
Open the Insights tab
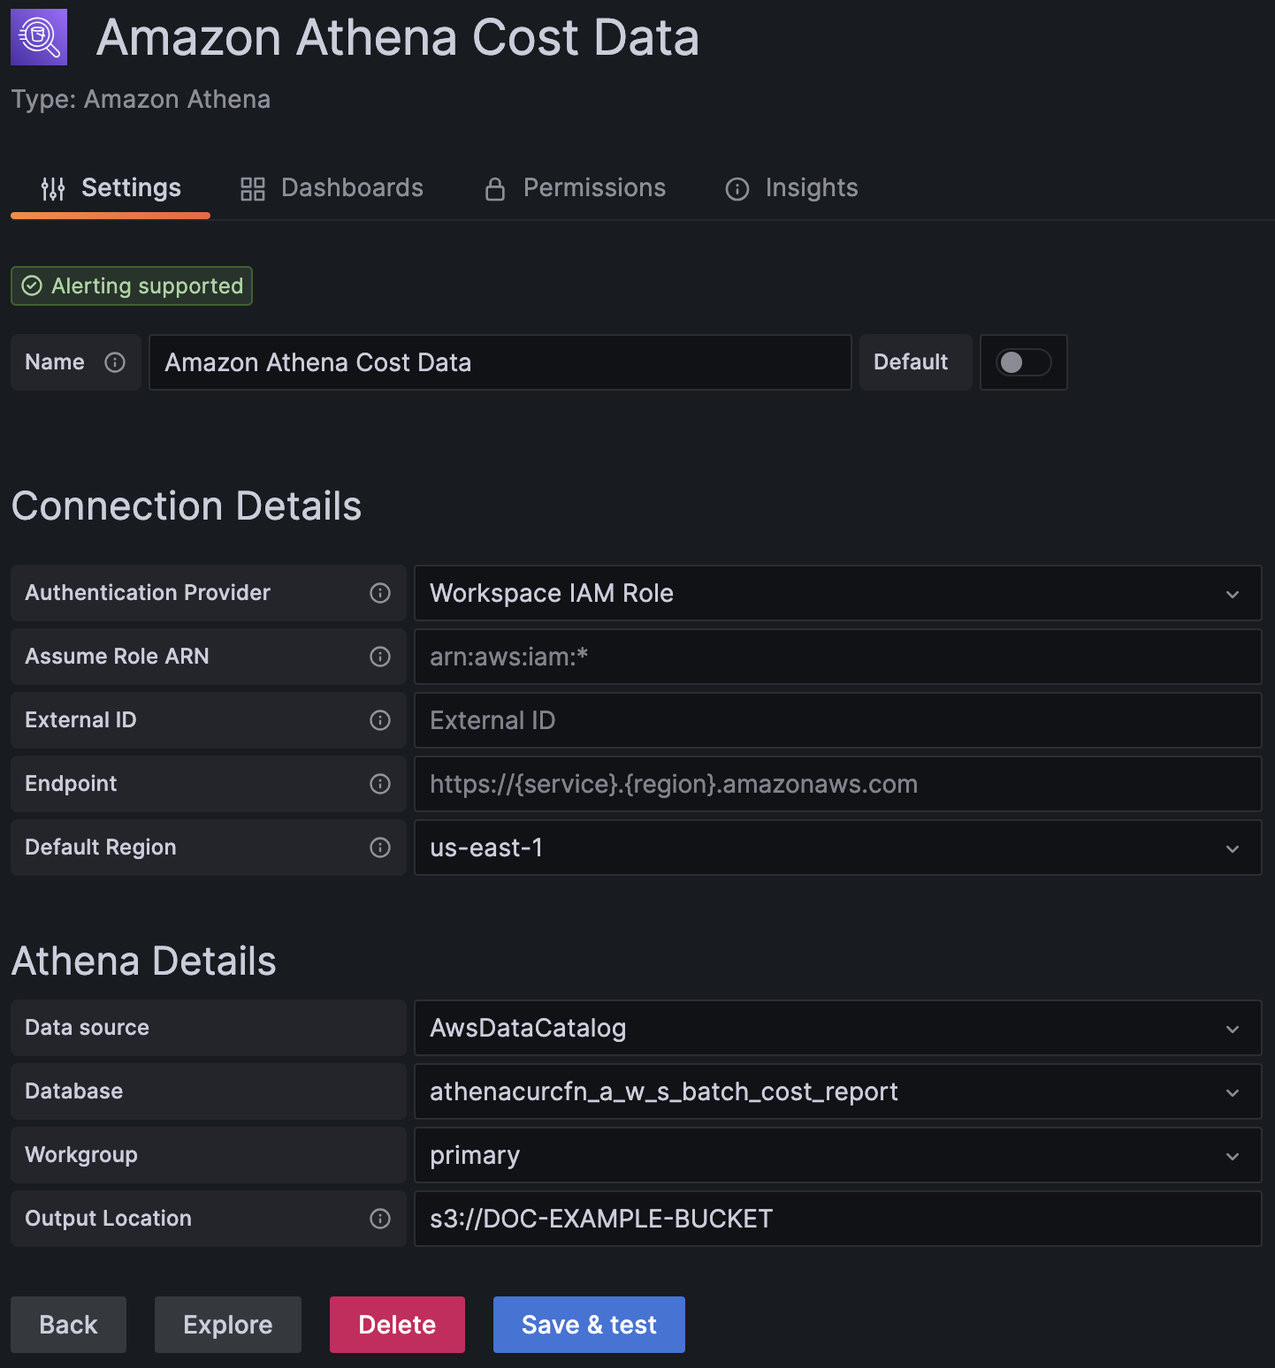(x=791, y=188)
